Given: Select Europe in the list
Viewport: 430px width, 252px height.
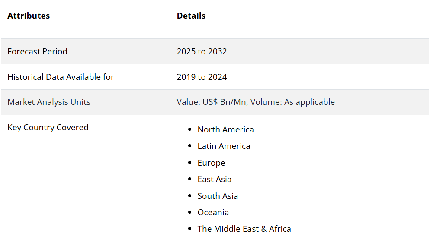Looking at the screenshot, I should pyautogui.click(x=211, y=163).
